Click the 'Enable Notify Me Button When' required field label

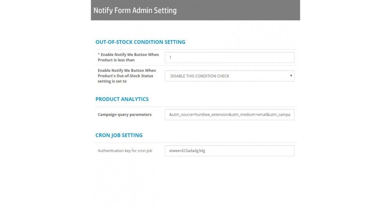pyautogui.click(x=130, y=55)
